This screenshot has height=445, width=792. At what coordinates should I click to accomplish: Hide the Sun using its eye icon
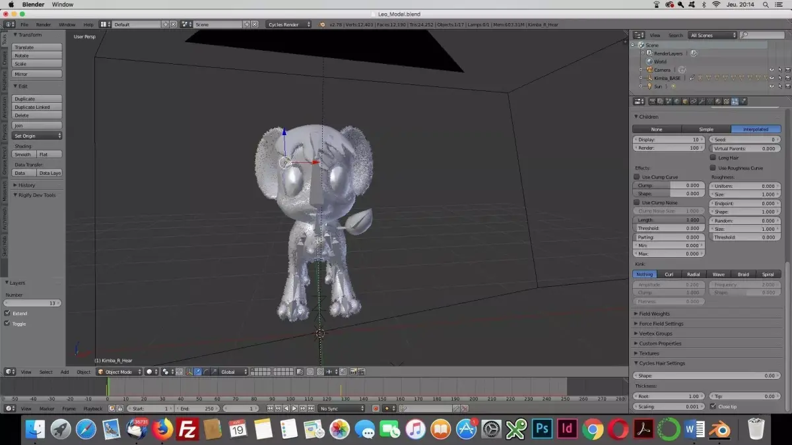pyautogui.click(x=772, y=86)
